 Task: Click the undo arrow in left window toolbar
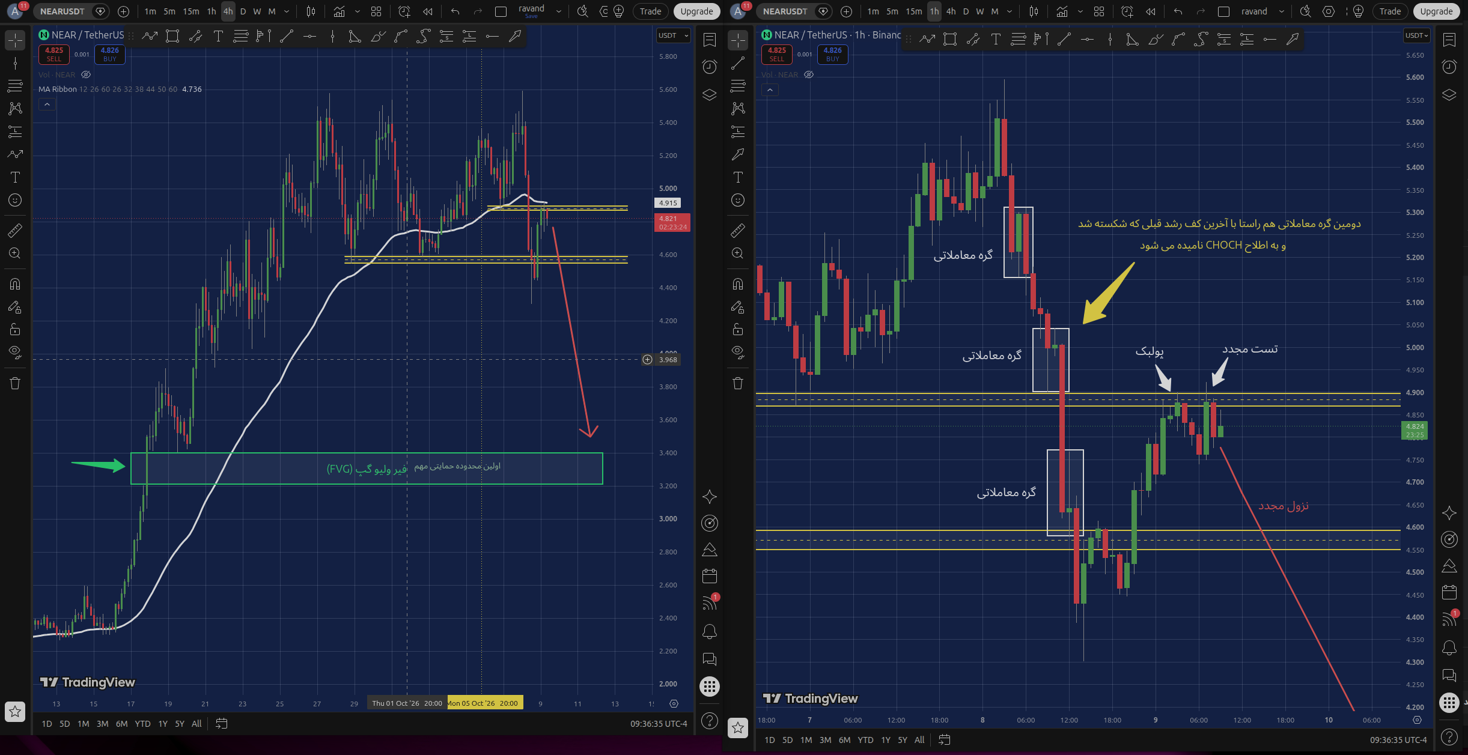tap(455, 11)
